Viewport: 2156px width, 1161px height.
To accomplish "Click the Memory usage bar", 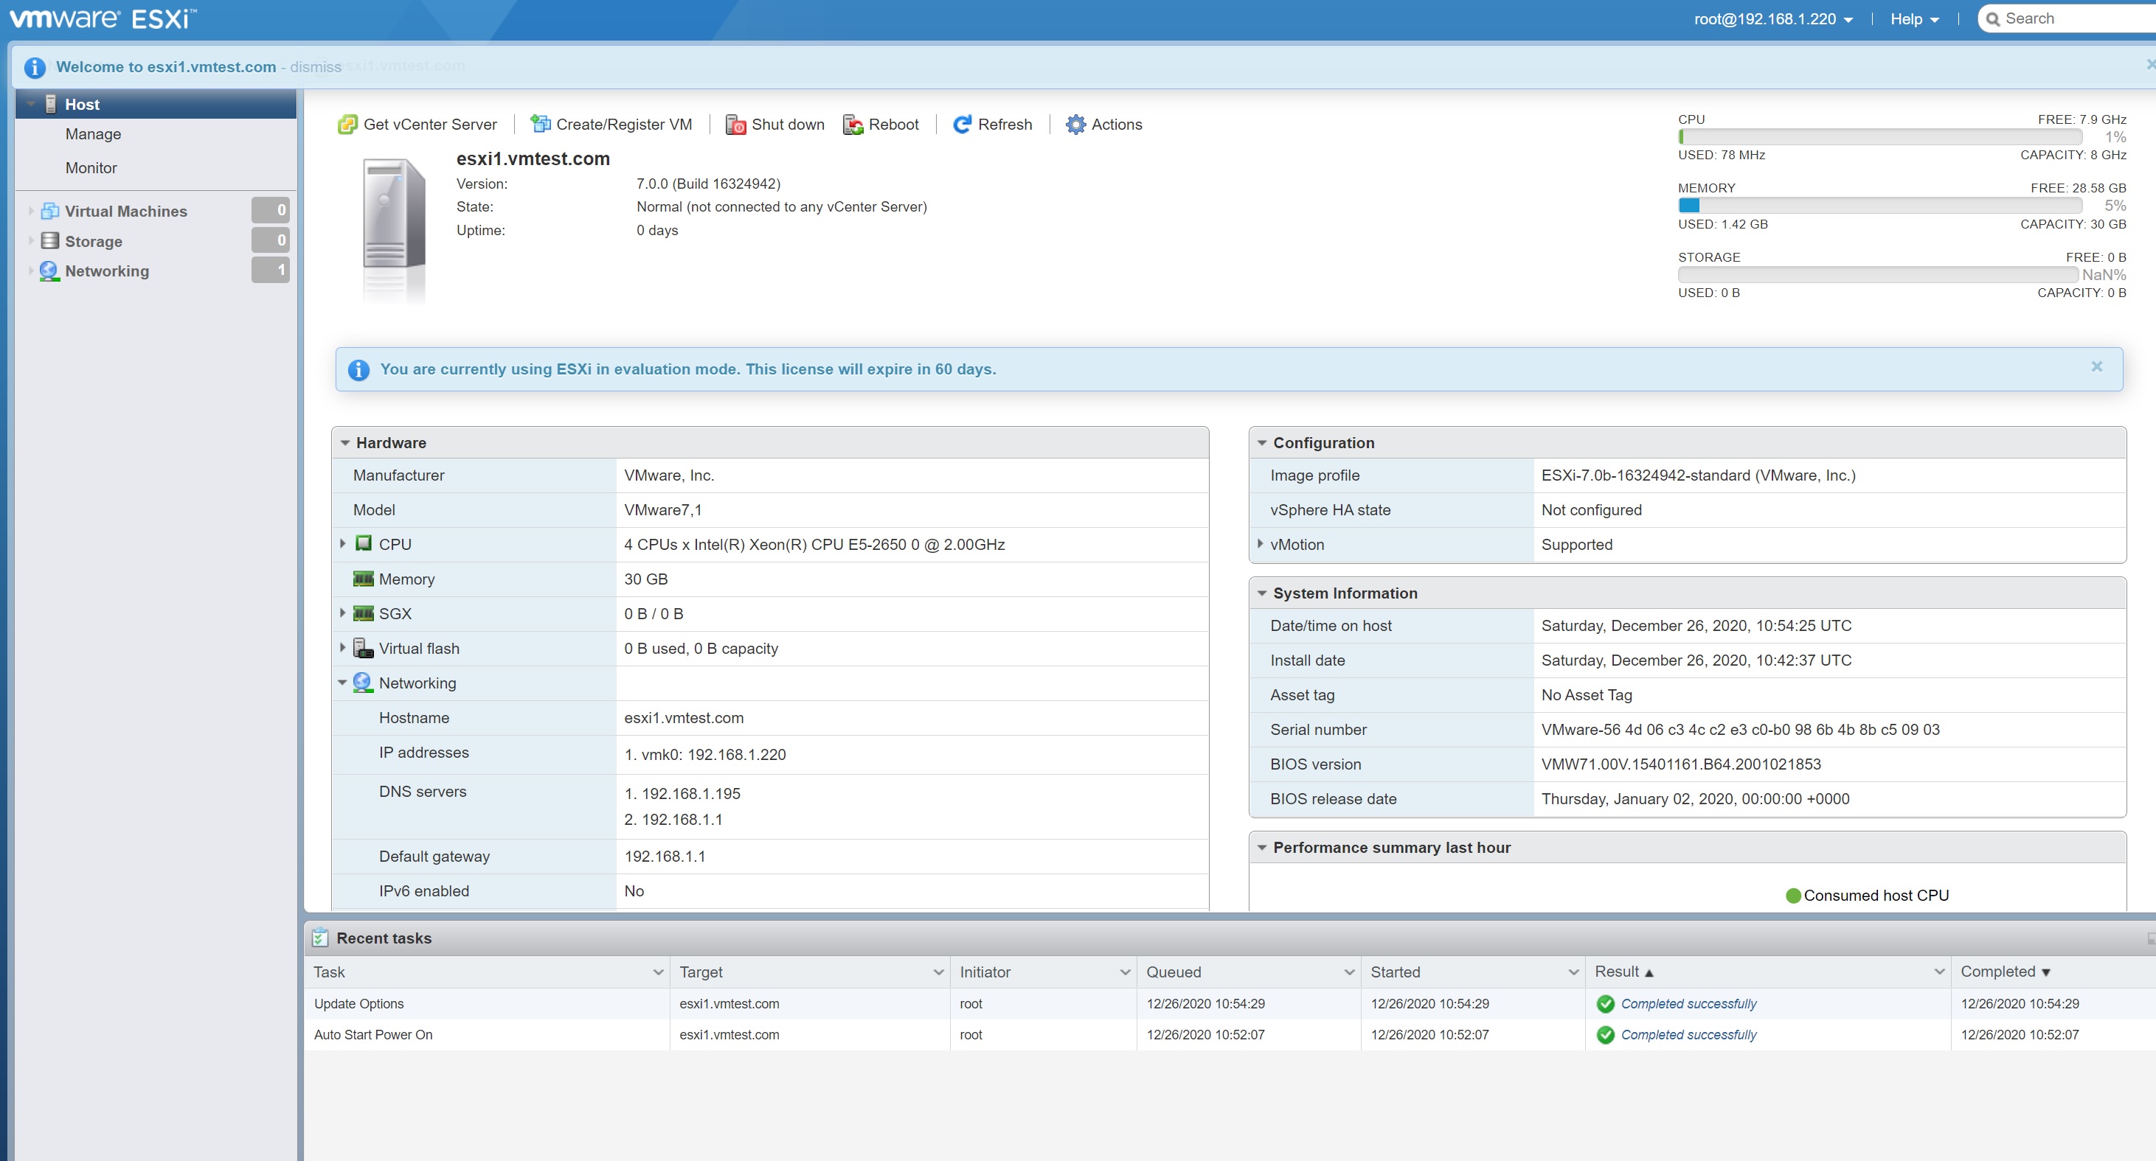I will 1880,206.
